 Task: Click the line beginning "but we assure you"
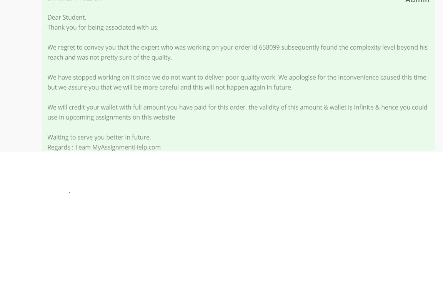(170, 87)
